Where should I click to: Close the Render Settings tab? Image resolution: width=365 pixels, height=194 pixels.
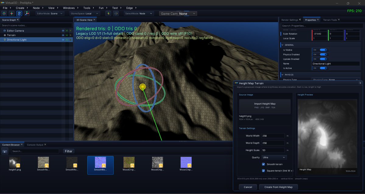tap(300, 20)
